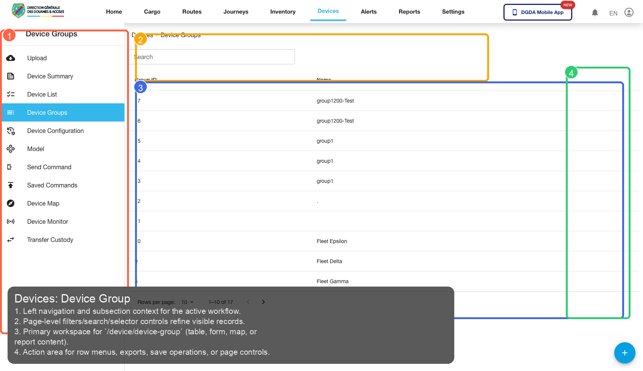Open Send Command using its icon

pyautogui.click(x=11, y=167)
